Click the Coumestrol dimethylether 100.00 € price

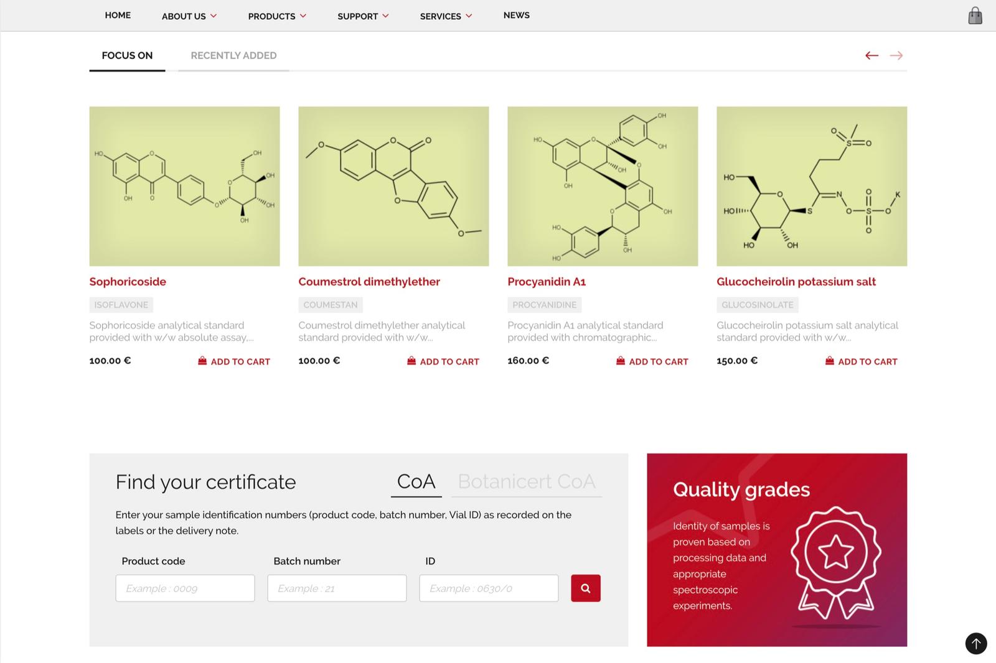[319, 361]
